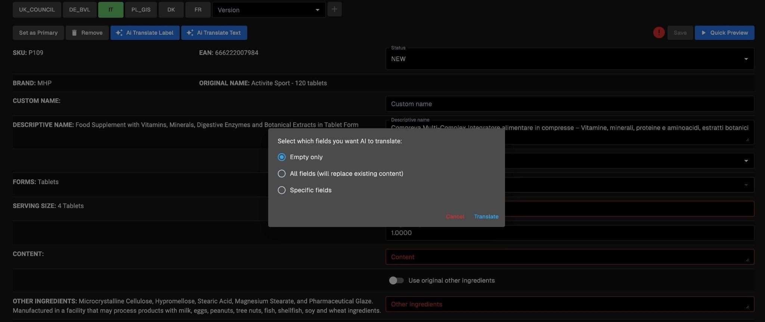The width and height of the screenshot is (765, 322).
Task: Click the Remove button with trash icon
Action: coord(87,33)
